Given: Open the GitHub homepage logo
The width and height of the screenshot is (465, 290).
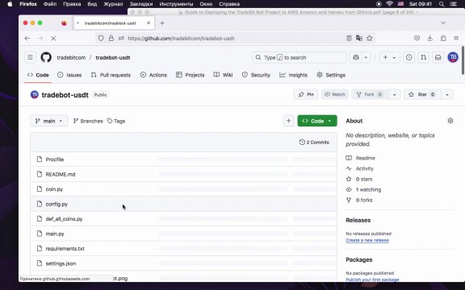Looking at the screenshot, I should [46, 57].
